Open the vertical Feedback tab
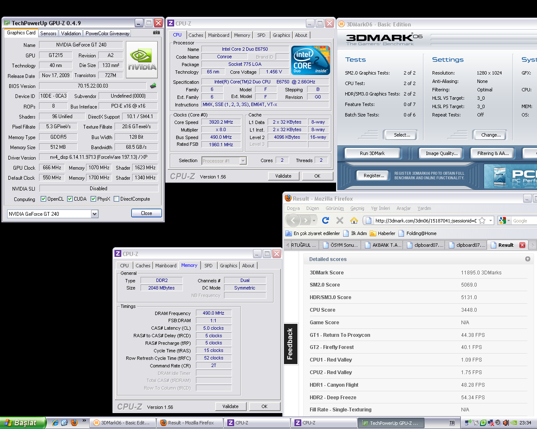The image size is (537, 429). (290, 344)
